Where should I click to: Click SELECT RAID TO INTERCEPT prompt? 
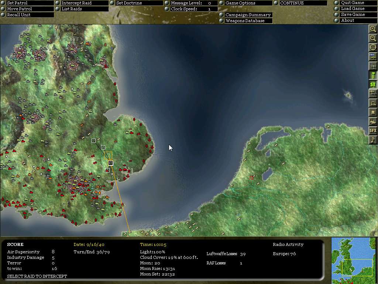(37, 276)
